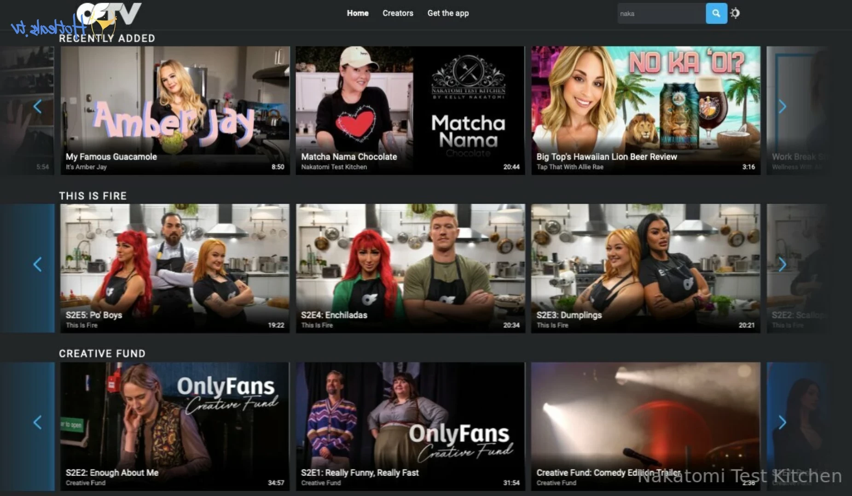This screenshot has width=852, height=496.
Task: Open the Creators nav item
Action: (x=398, y=13)
